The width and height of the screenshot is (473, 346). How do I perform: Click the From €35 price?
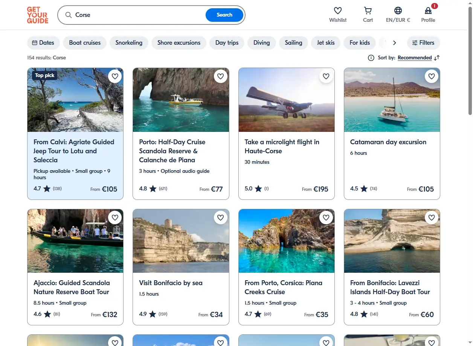[x=316, y=314]
